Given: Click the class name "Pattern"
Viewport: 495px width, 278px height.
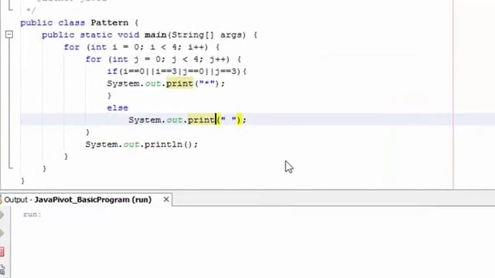Looking at the screenshot, I should pos(110,22).
